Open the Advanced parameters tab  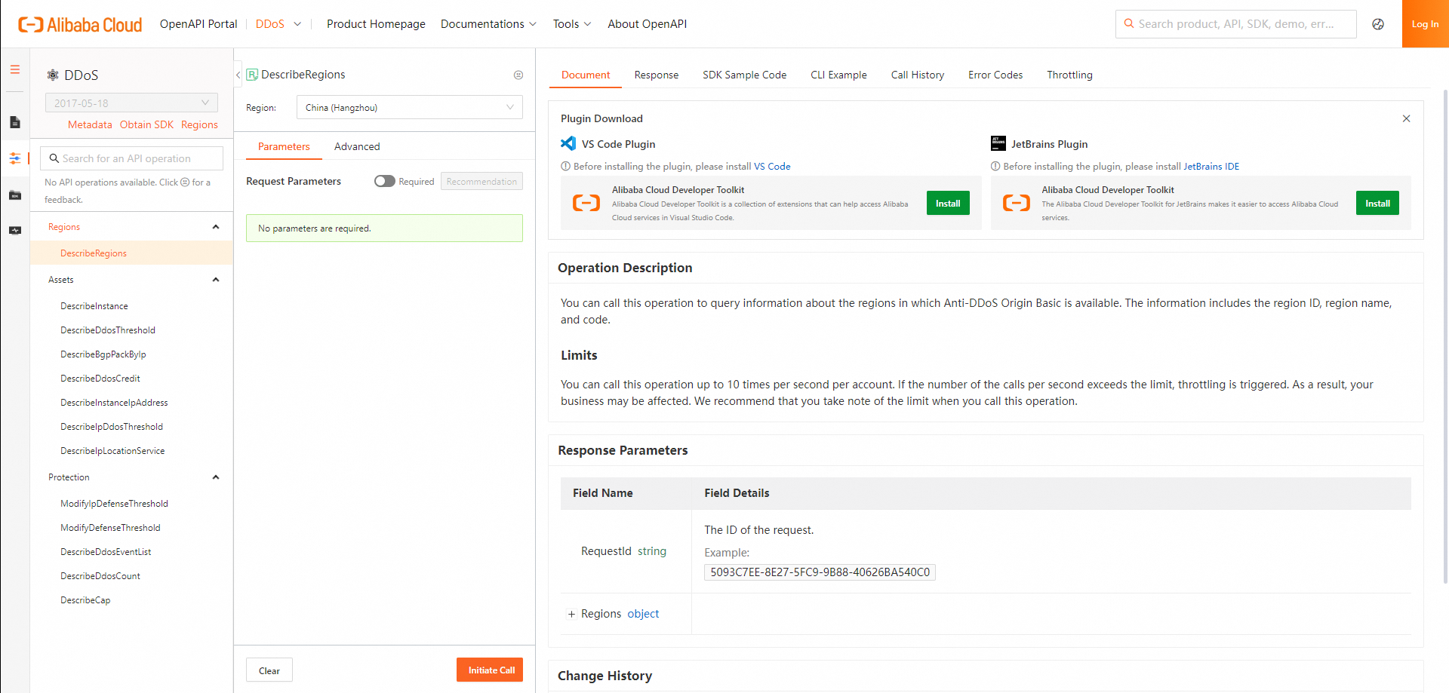357,146
